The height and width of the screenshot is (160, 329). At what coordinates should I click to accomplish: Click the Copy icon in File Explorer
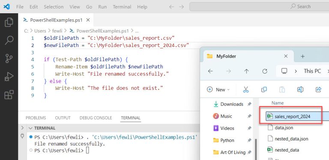coord(264,90)
